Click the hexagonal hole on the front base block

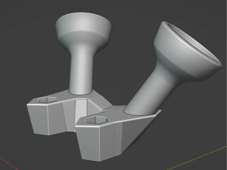point(97,120)
